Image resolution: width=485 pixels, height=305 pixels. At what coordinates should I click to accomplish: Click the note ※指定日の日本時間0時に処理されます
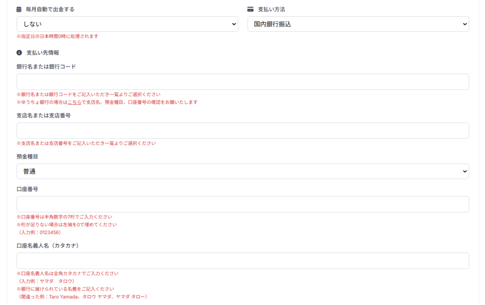[58, 36]
